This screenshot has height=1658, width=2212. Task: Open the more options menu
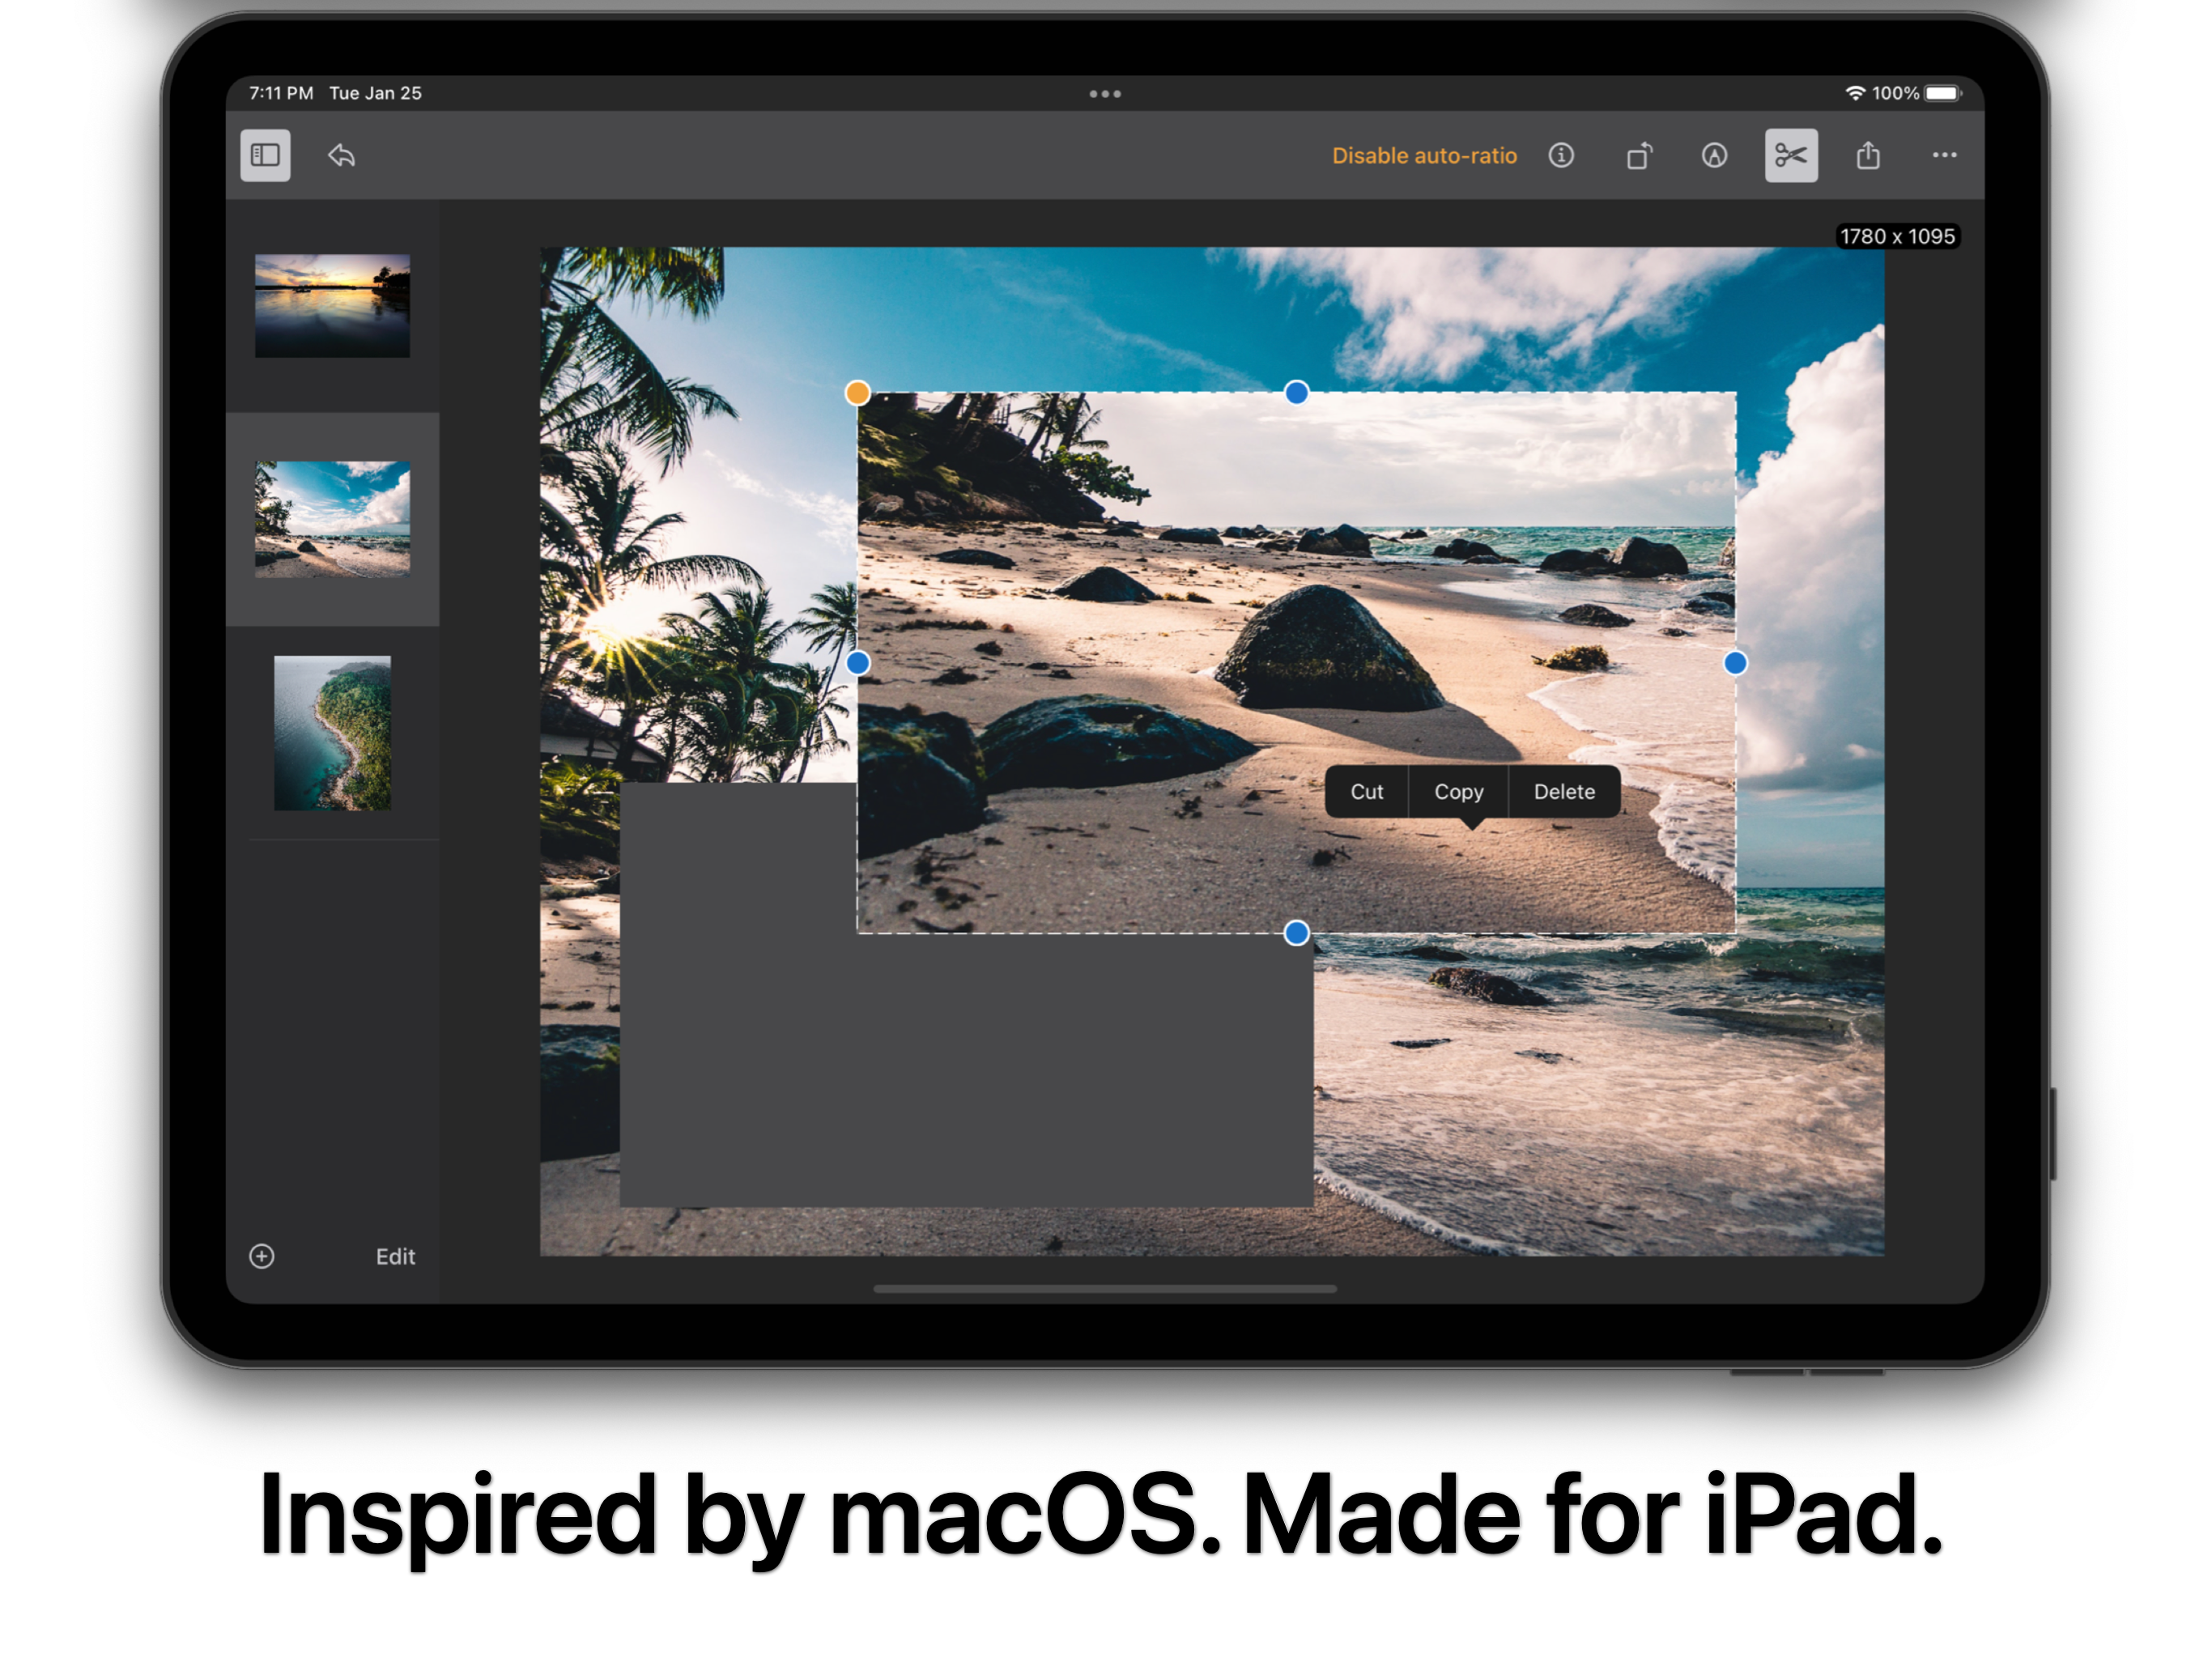pos(1945,155)
